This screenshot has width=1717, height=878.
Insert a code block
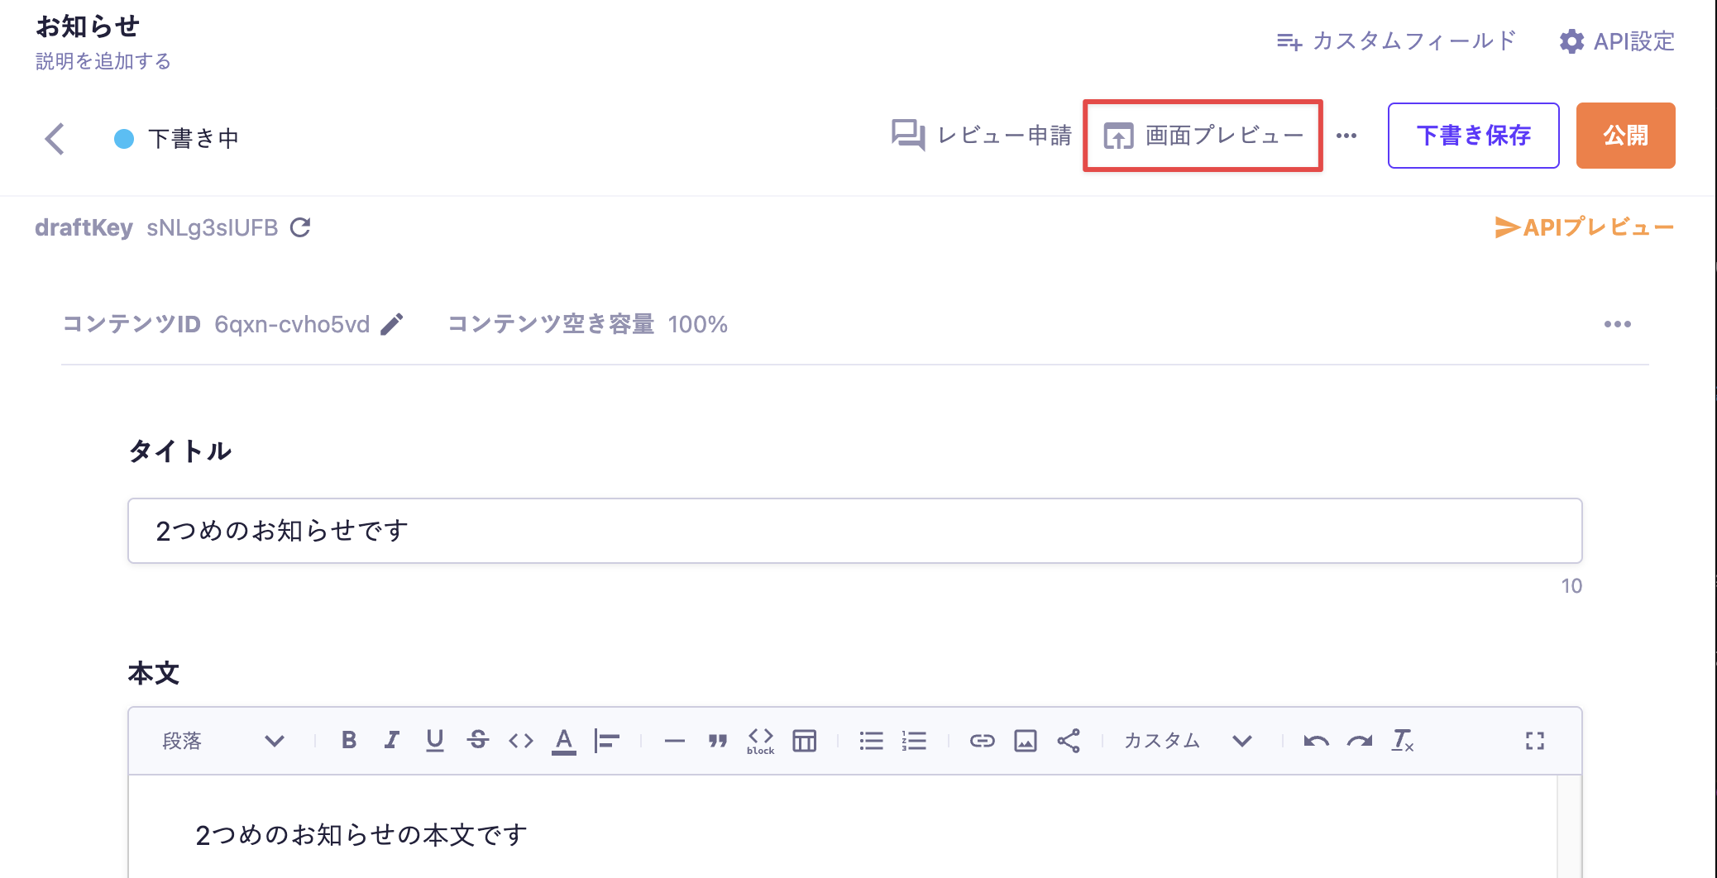pos(760,740)
